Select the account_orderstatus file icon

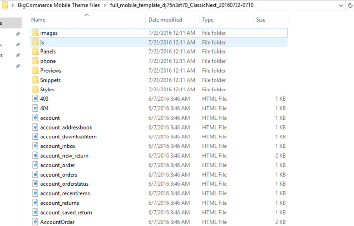click(x=35, y=184)
